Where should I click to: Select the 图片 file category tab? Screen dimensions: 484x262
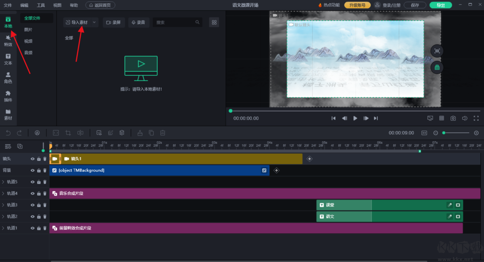pos(28,30)
